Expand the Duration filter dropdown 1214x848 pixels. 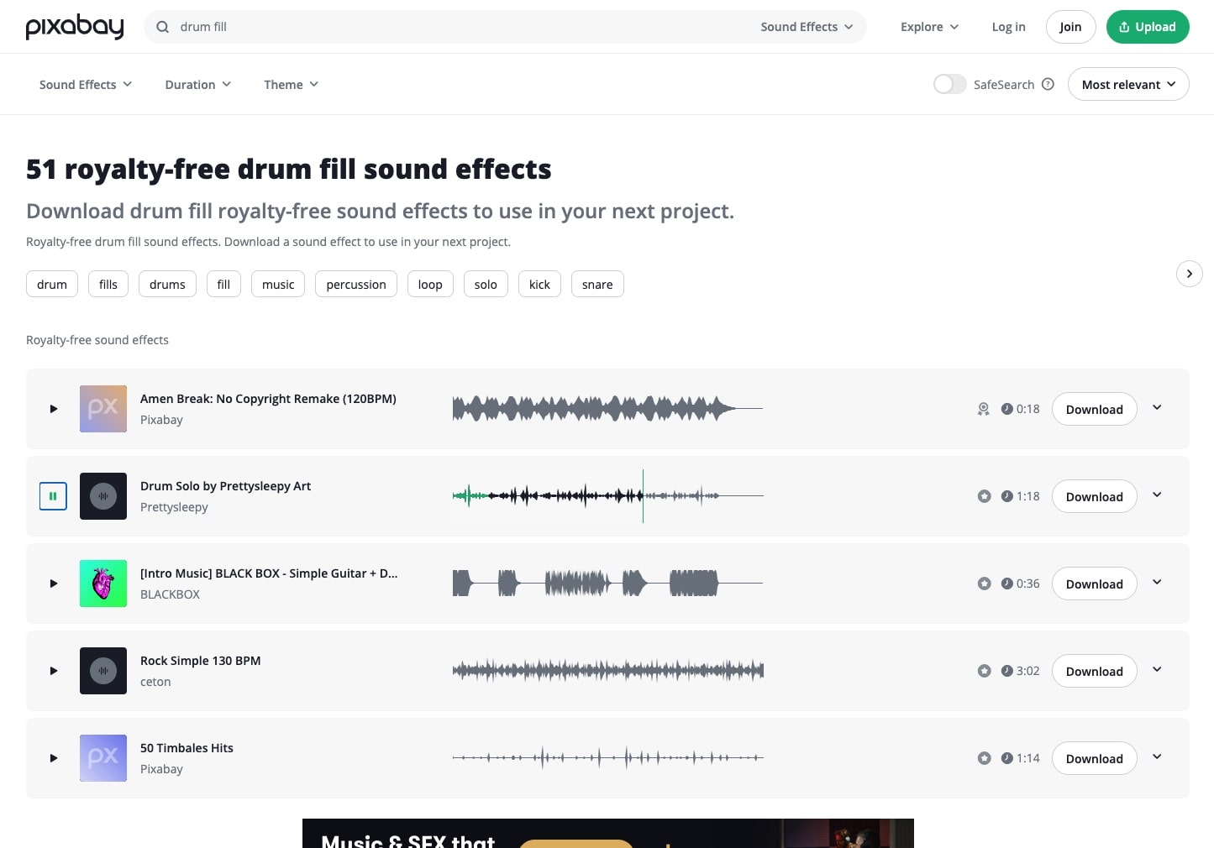click(x=197, y=84)
